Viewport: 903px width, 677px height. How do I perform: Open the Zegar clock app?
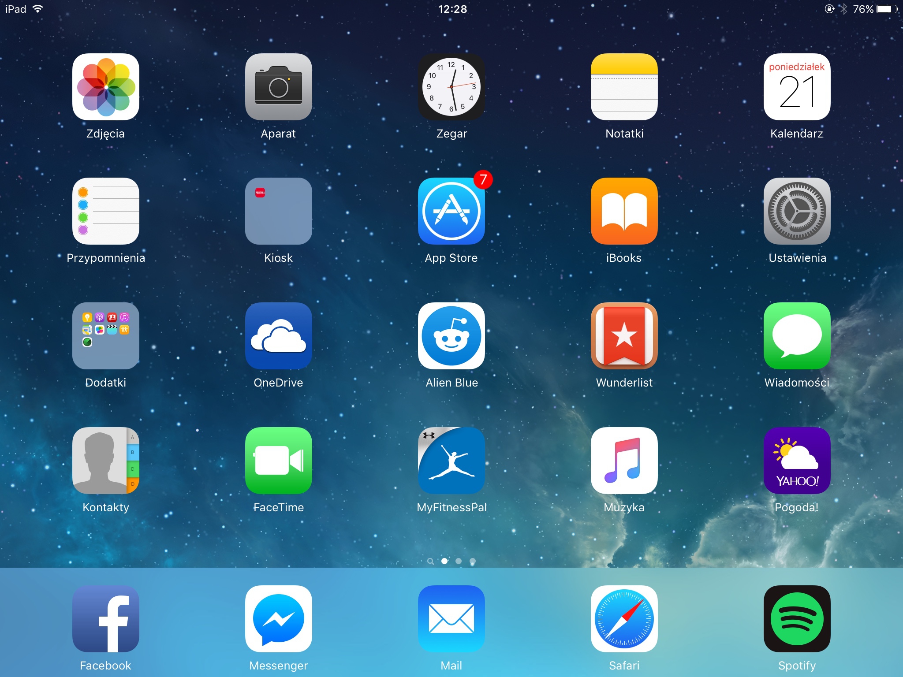point(451,87)
